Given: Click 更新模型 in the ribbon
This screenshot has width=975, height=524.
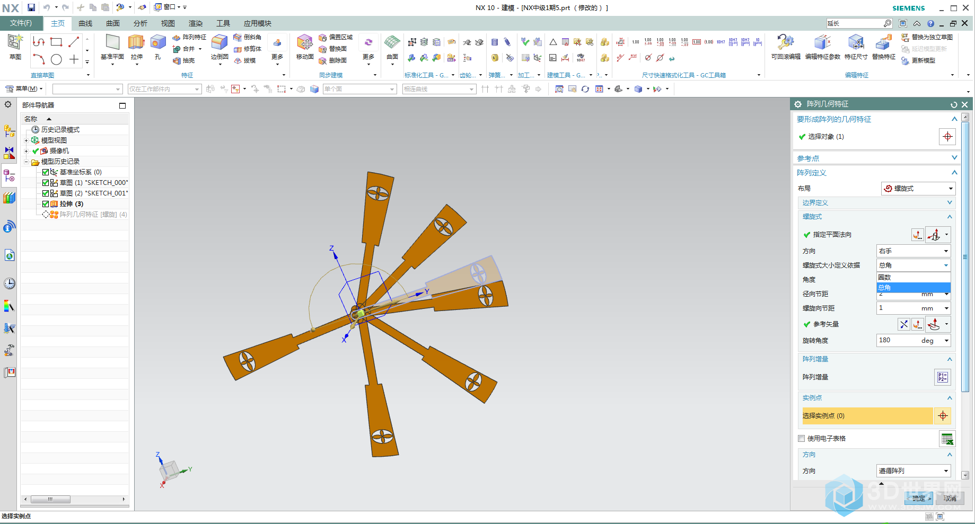Looking at the screenshot, I should pos(918,60).
